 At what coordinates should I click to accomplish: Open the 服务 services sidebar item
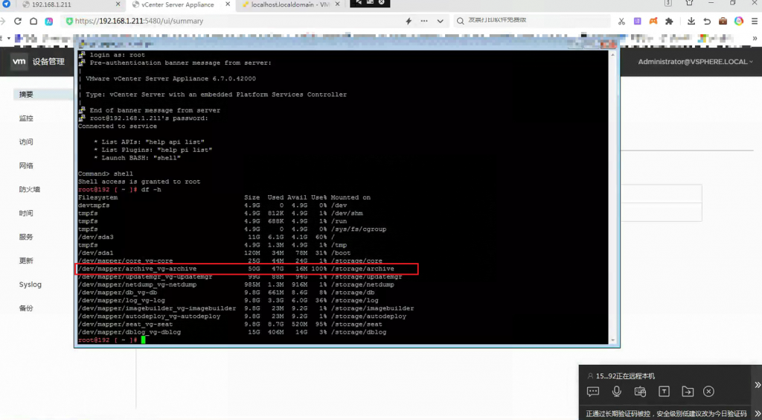pos(26,238)
